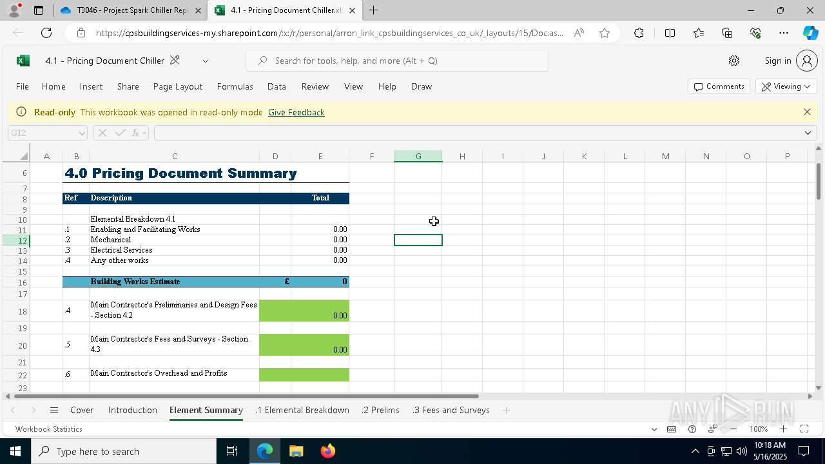Toggle Edge split screen icon
The height and width of the screenshot is (464, 825).
(670, 33)
